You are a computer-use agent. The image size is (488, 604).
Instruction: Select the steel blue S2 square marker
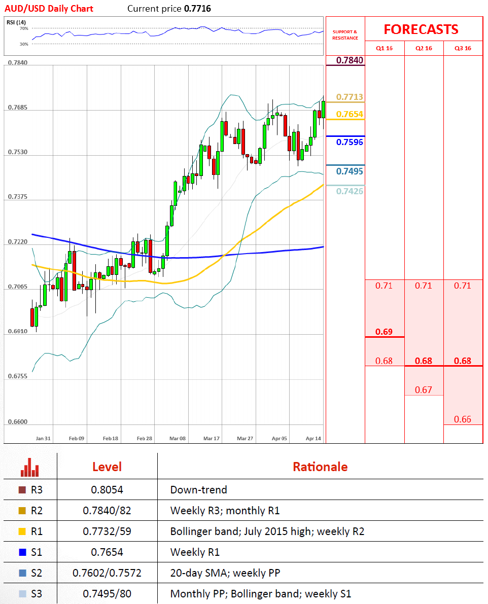[22, 573]
